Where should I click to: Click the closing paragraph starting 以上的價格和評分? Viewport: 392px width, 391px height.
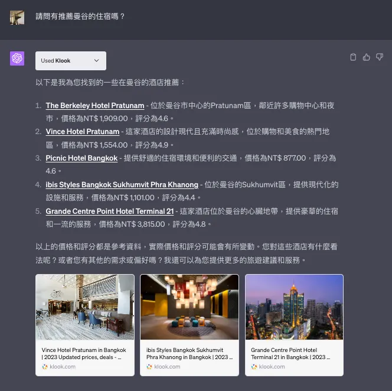click(x=186, y=253)
